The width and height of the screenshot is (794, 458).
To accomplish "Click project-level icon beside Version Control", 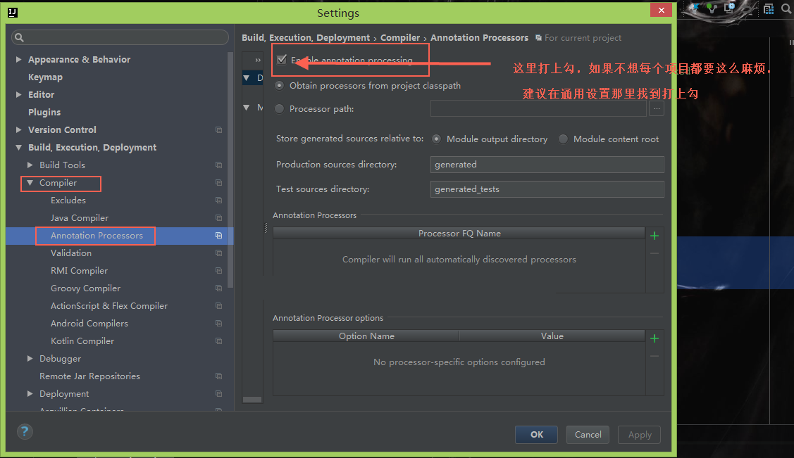I will [x=218, y=130].
